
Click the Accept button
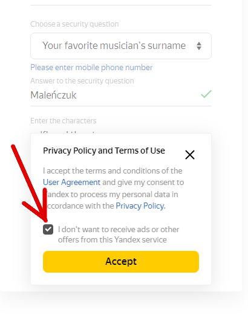pos(121,262)
